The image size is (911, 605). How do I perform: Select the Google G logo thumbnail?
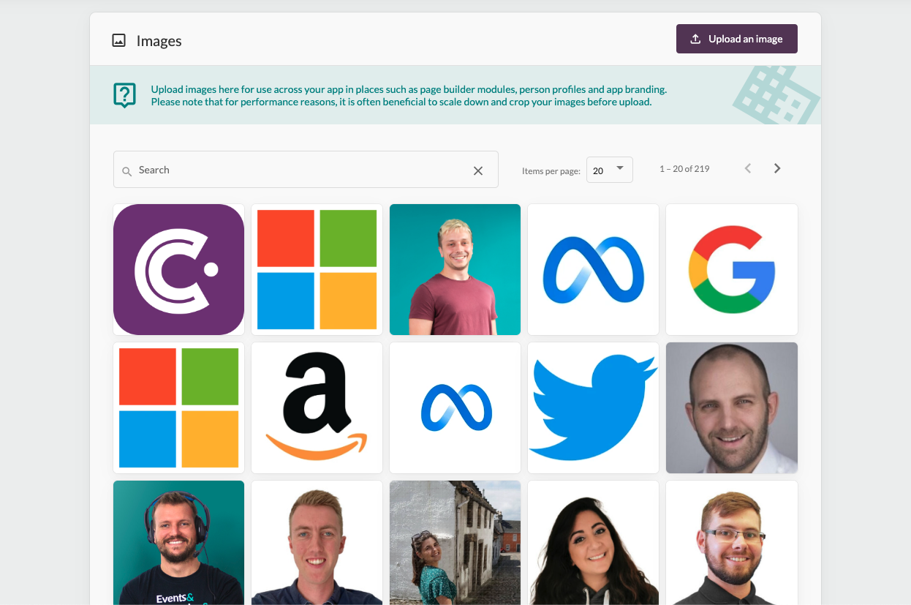click(x=731, y=269)
